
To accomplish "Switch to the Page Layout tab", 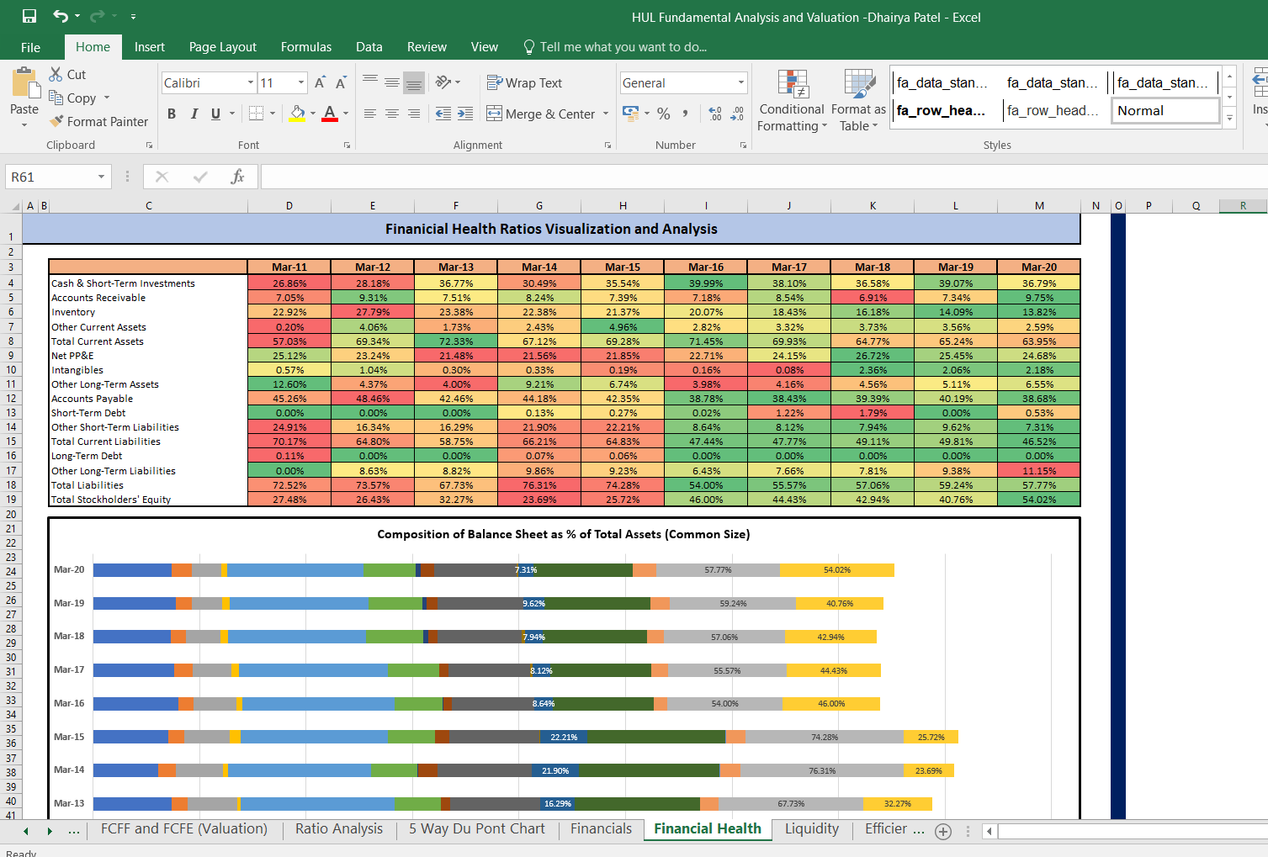I will [222, 47].
